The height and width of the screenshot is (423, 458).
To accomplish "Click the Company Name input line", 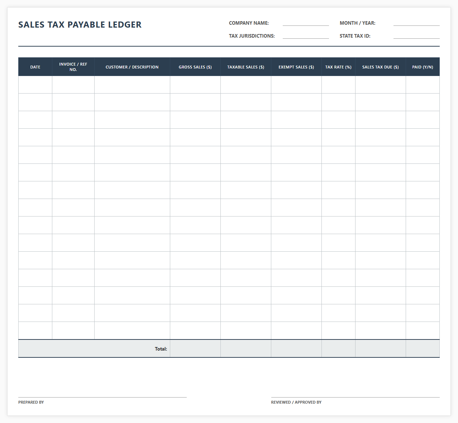I will (306, 23).
